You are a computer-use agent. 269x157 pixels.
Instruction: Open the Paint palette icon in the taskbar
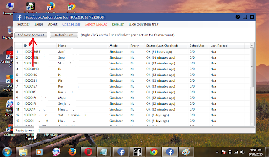[186, 152]
